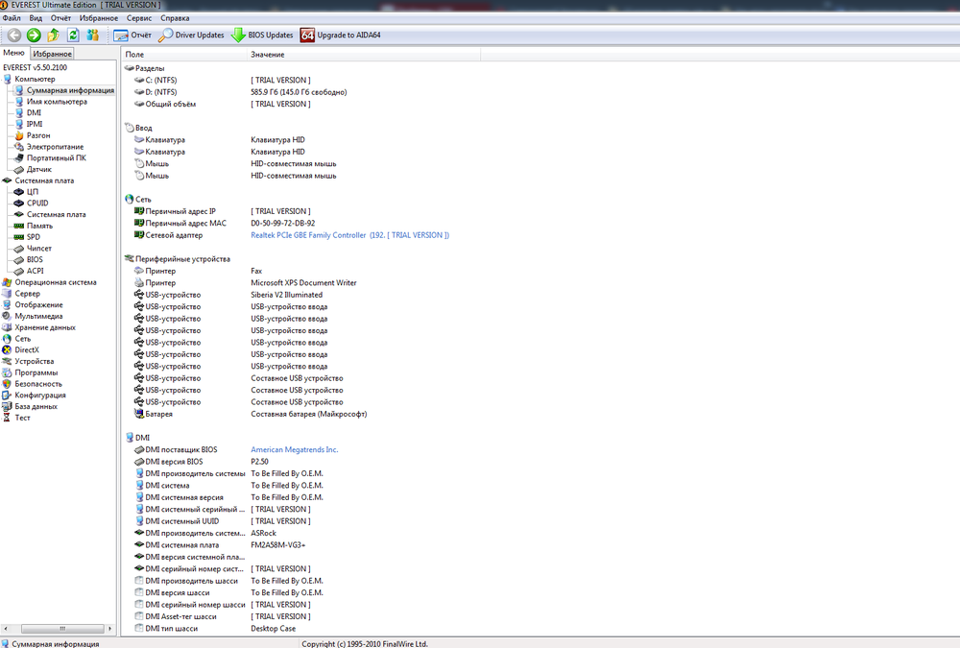The width and height of the screenshot is (960, 648).
Task: Click the grey Back navigation arrow
Action: point(14,36)
